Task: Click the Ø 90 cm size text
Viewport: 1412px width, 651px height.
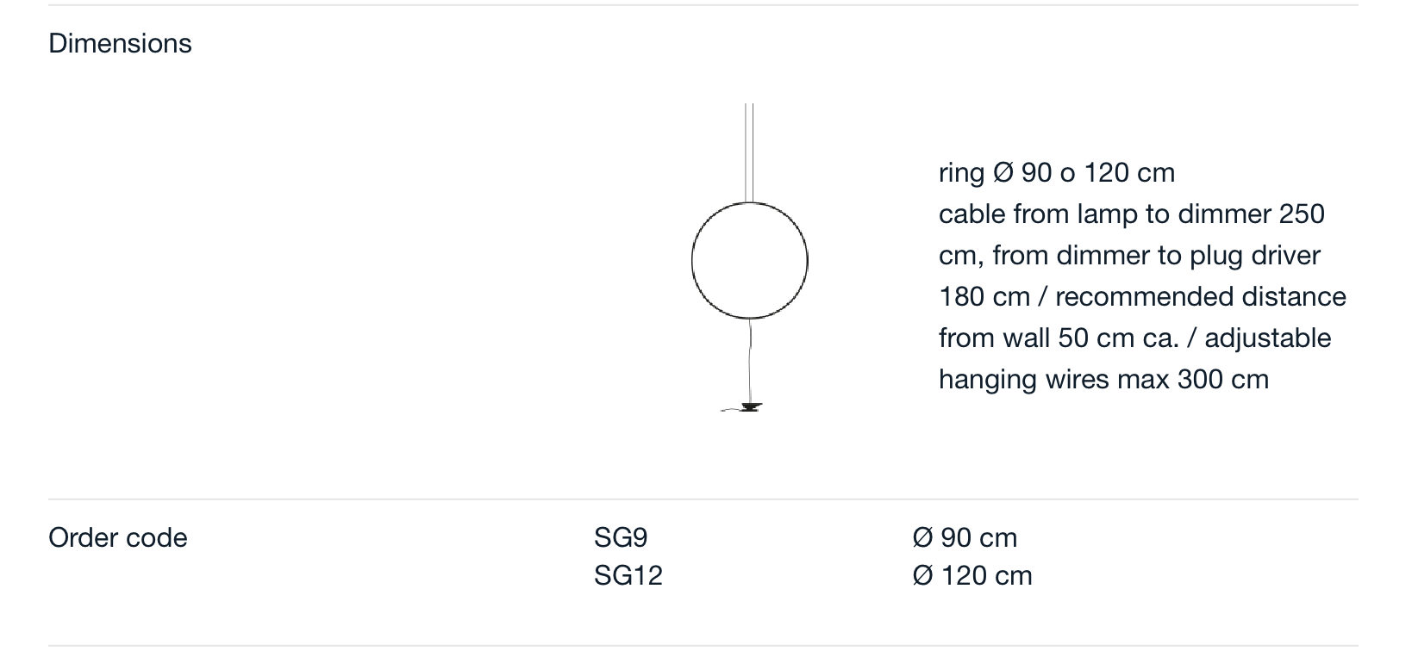Action: tap(965, 537)
